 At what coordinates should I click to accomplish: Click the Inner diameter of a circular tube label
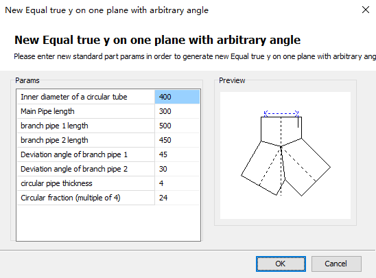coord(74,97)
